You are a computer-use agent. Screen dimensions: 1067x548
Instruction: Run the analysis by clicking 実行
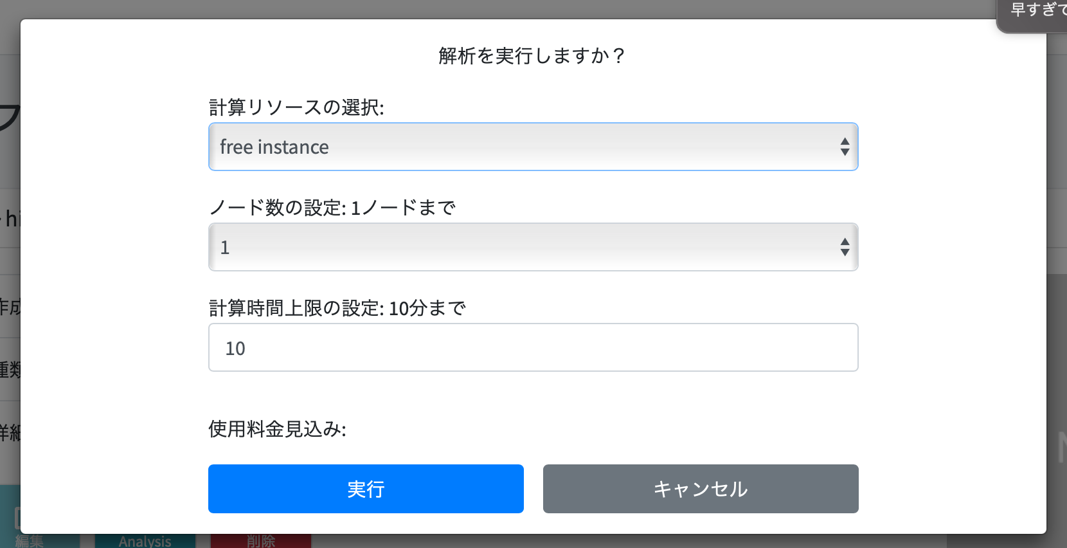(x=366, y=489)
